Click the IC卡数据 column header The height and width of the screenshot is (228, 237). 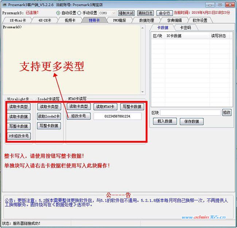click(x=187, y=36)
